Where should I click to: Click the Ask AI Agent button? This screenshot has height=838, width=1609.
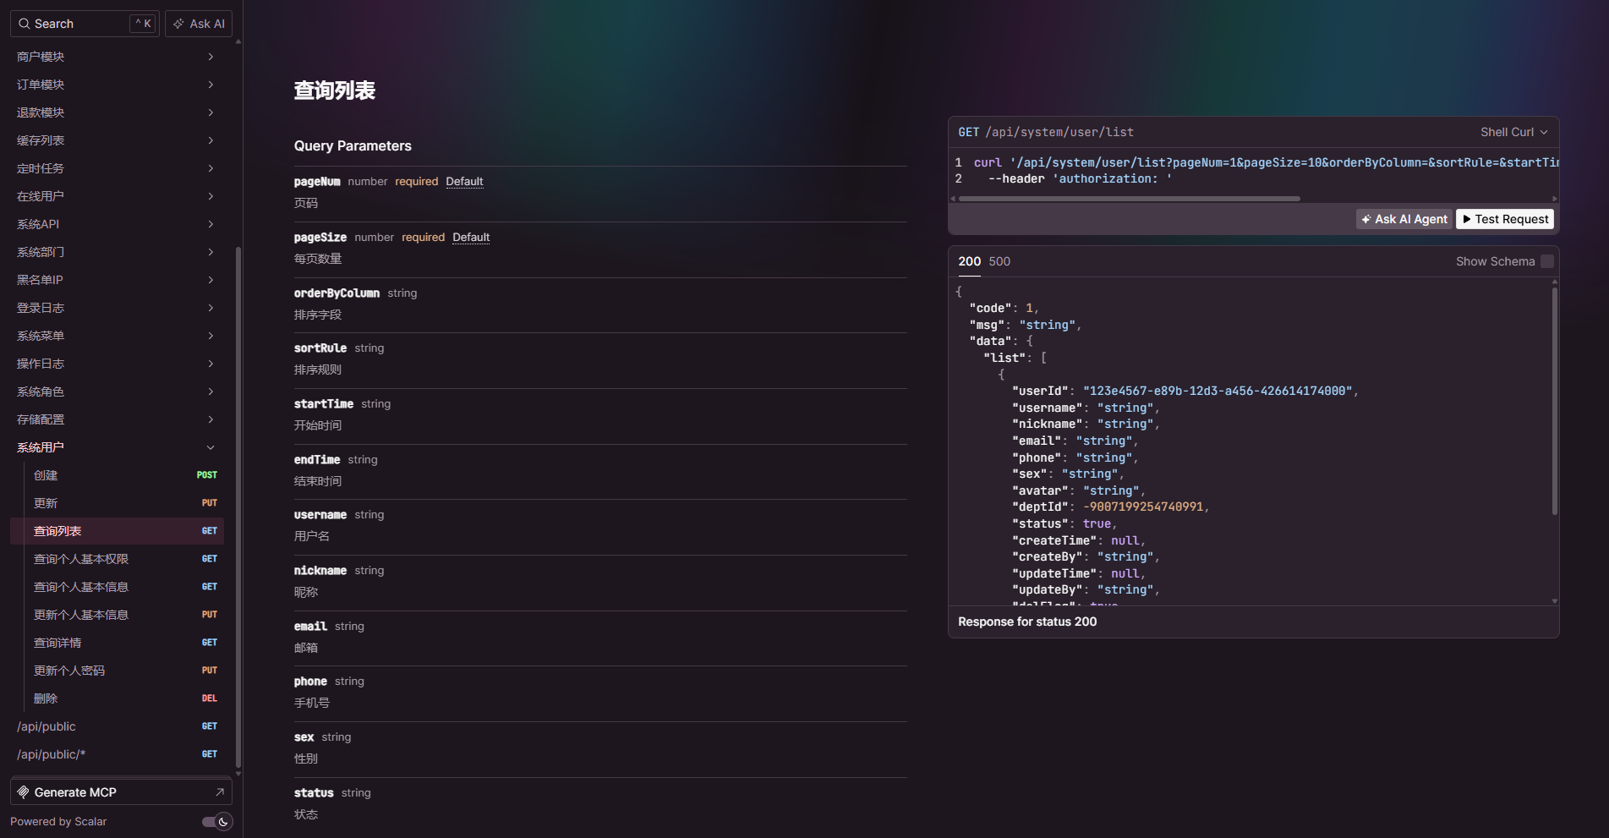click(x=1404, y=219)
